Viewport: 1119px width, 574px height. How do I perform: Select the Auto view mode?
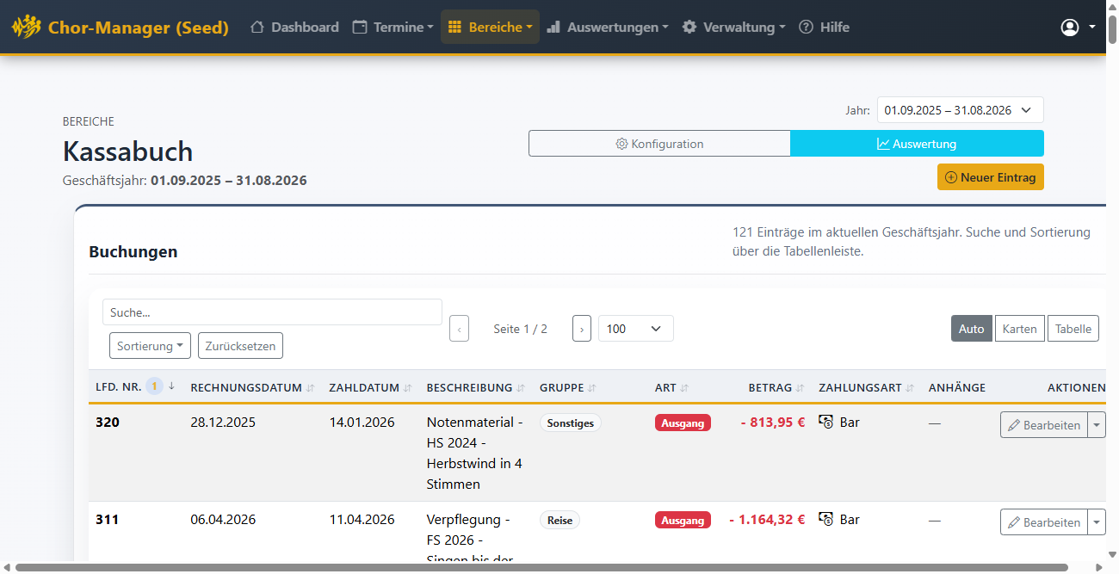point(972,329)
